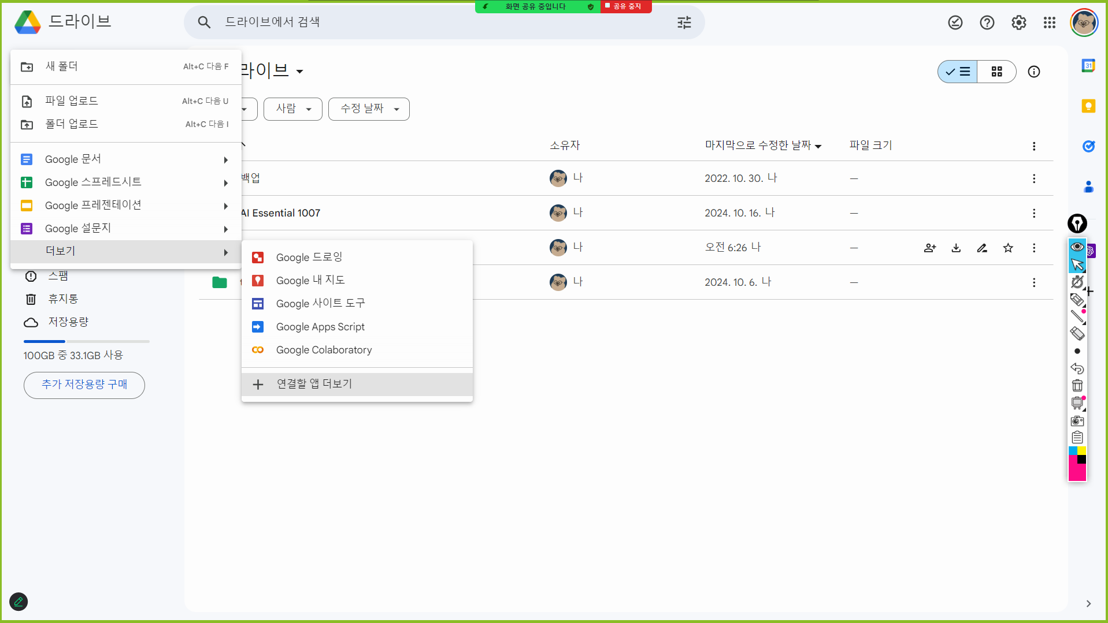Switch to list layout view
1108x623 pixels.
958,72
